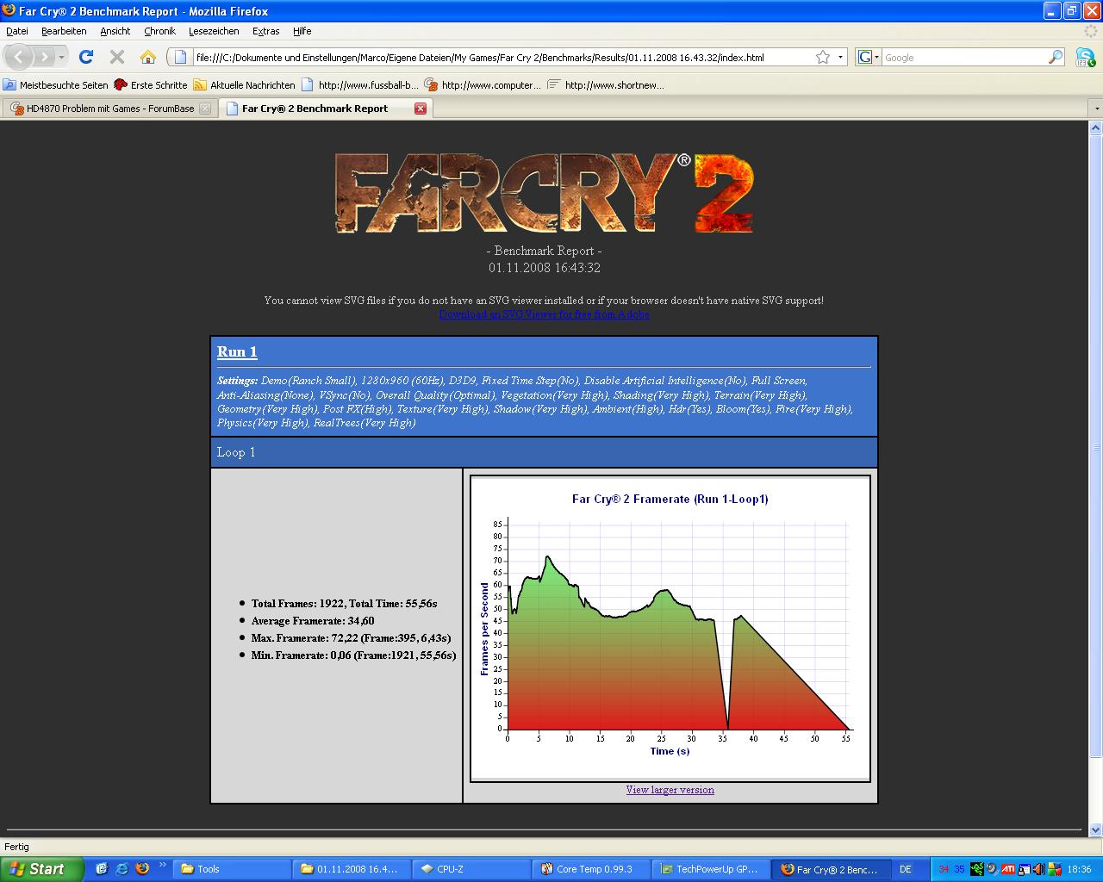Open the Lesezeichen menu
Viewport: 1103px width, 882px height.
[214, 31]
